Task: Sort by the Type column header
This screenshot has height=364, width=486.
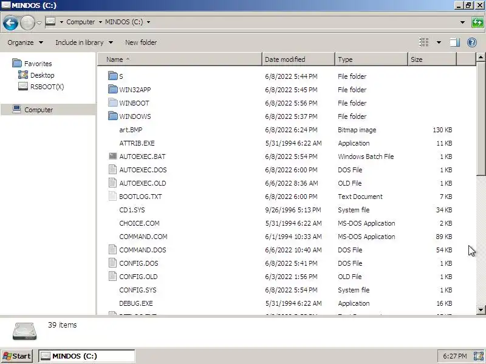Action: [371, 59]
